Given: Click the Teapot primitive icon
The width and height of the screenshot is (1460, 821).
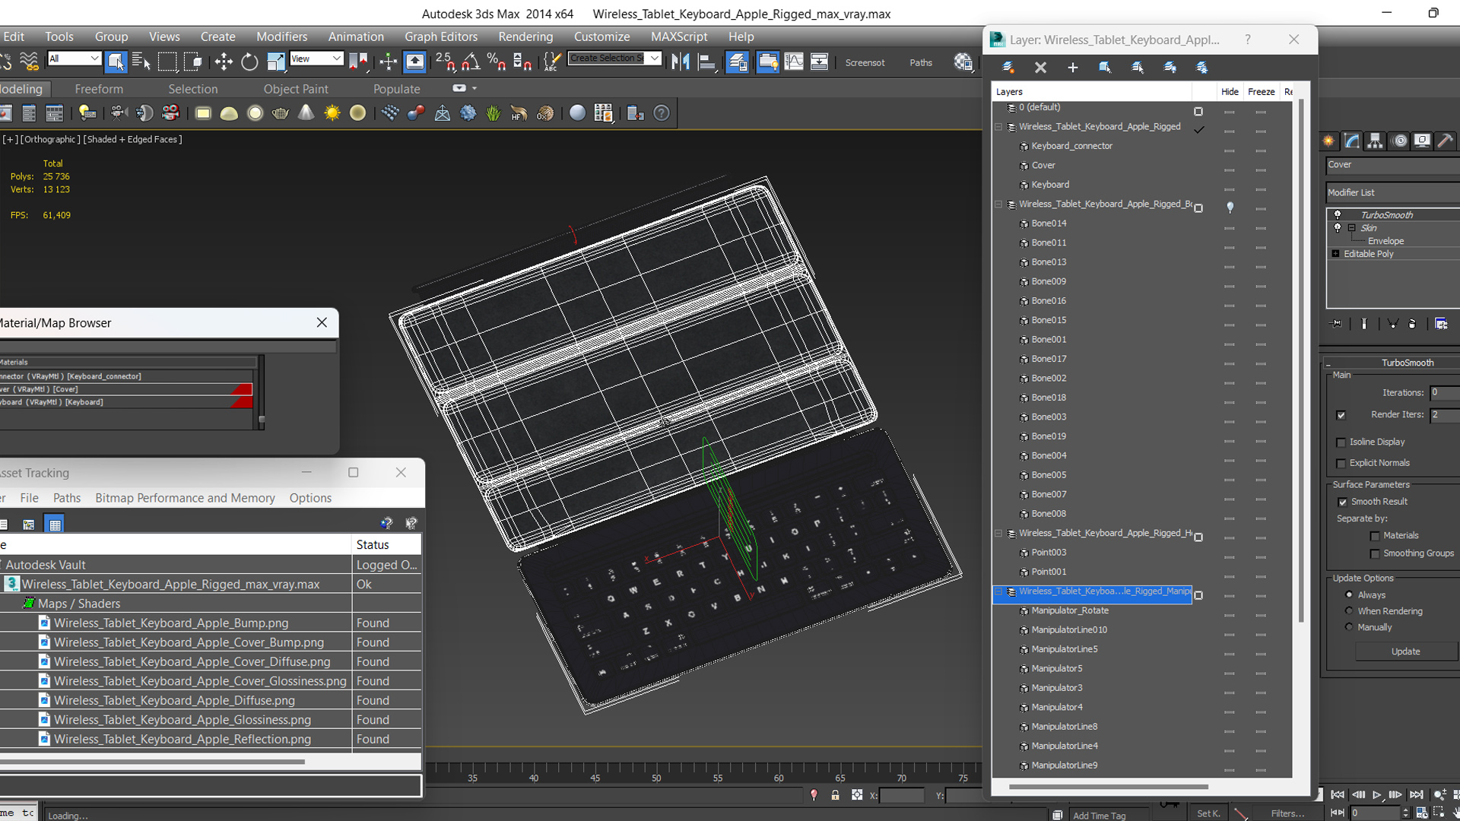Looking at the screenshot, I should (281, 113).
